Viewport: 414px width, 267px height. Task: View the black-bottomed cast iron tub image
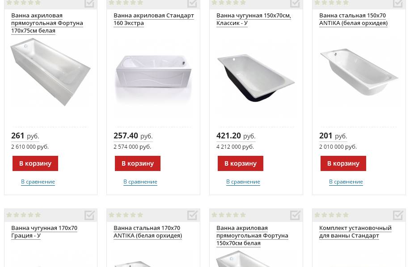256,78
